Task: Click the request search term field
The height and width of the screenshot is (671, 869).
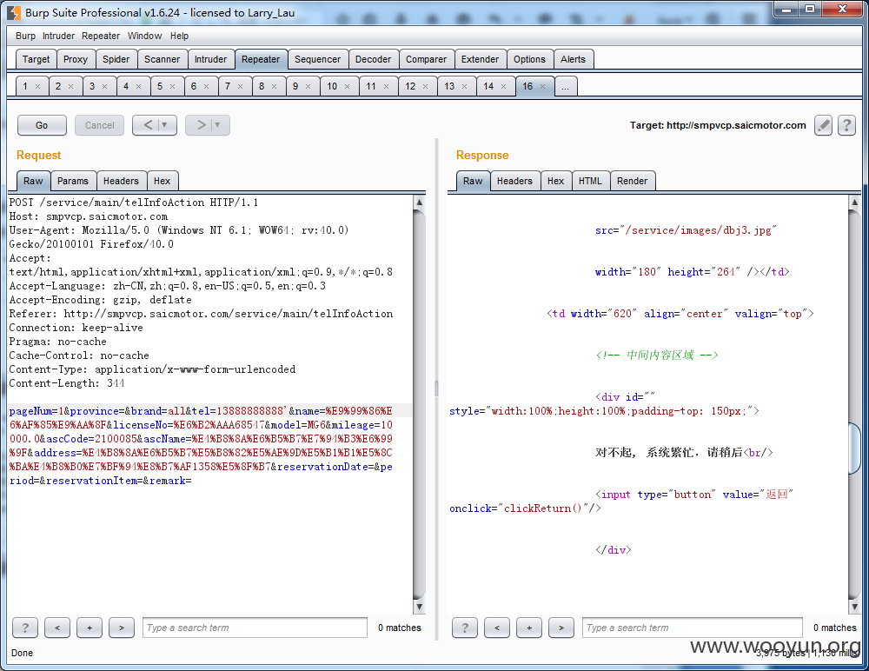Action: pos(255,628)
